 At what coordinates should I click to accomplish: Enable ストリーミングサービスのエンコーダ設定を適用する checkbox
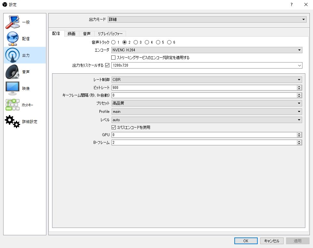113,57
